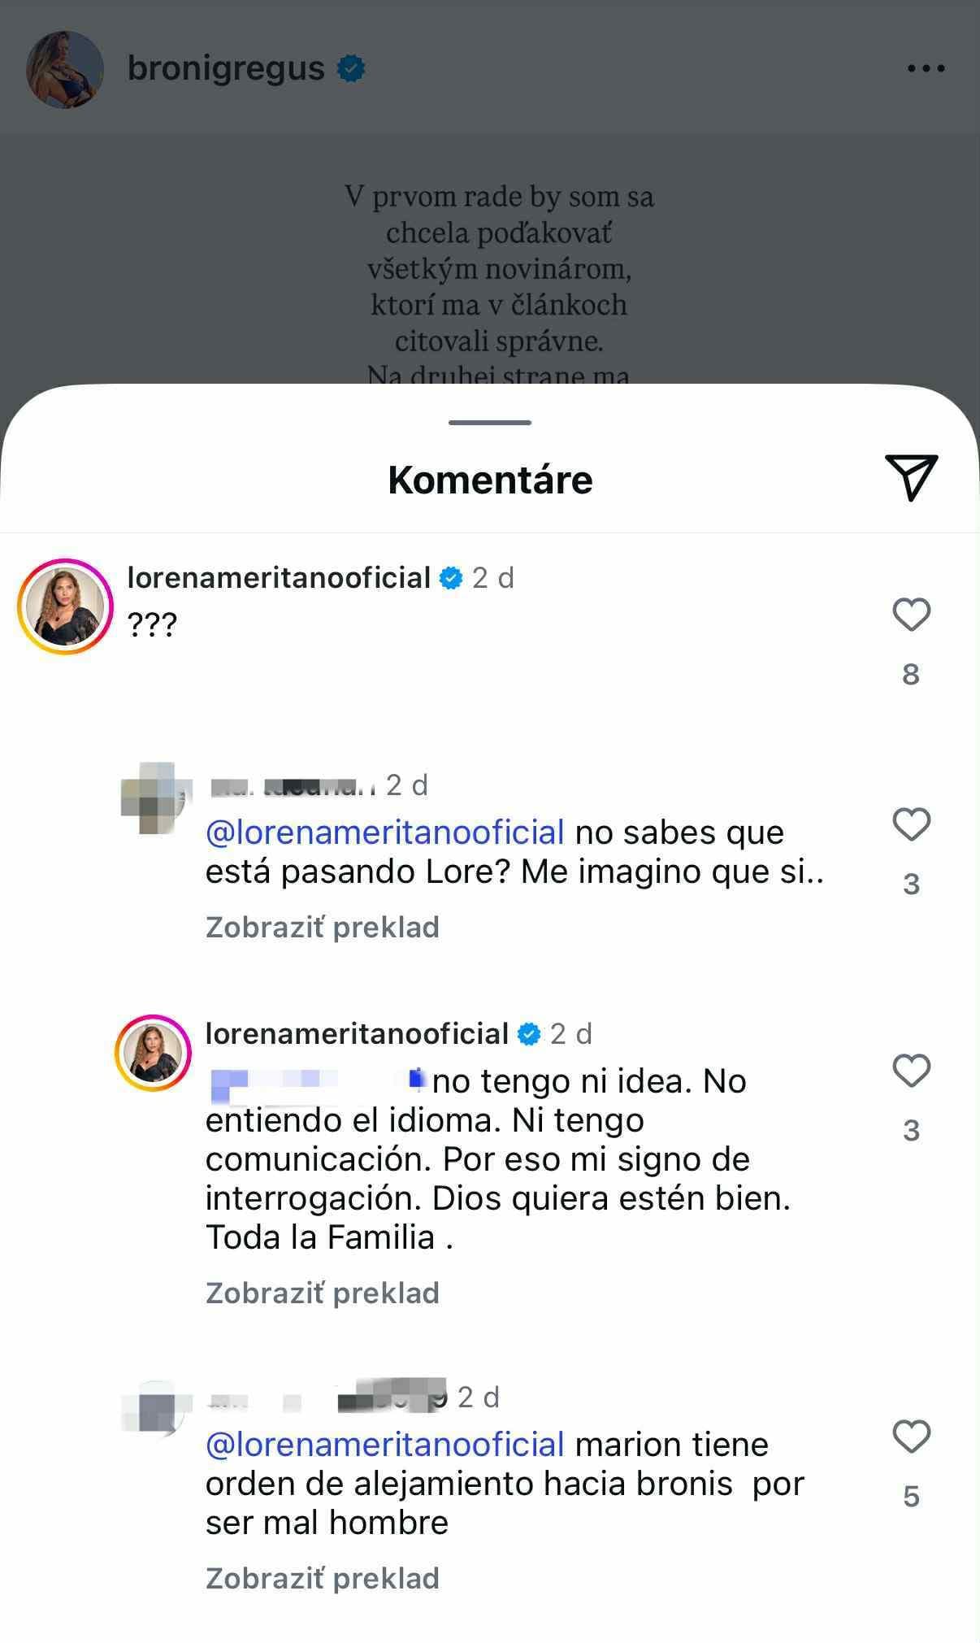The width and height of the screenshot is (980, 1643).
Task: Tap the share paper-plane icon
Action: click(x=911, y=477)
